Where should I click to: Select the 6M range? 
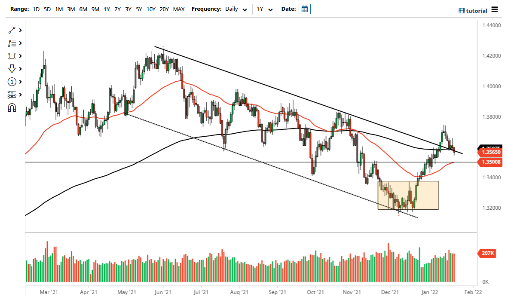(83, 9)
